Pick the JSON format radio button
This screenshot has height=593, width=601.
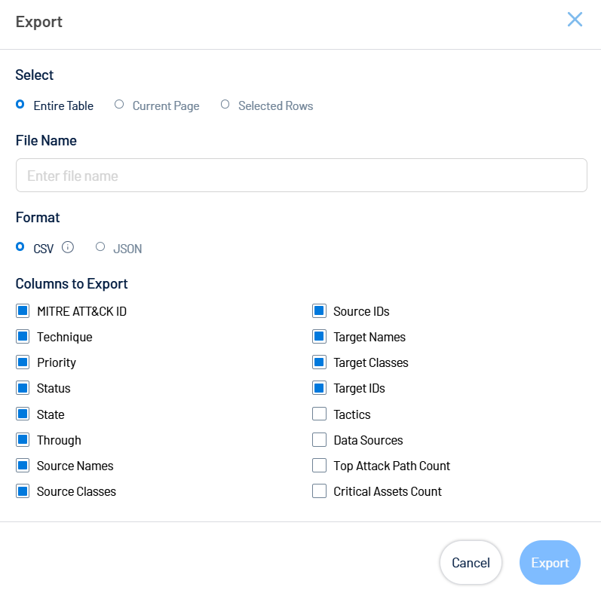[100, 247]
